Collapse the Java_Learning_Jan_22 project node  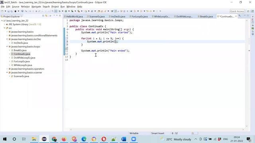(x=2, y=21)
